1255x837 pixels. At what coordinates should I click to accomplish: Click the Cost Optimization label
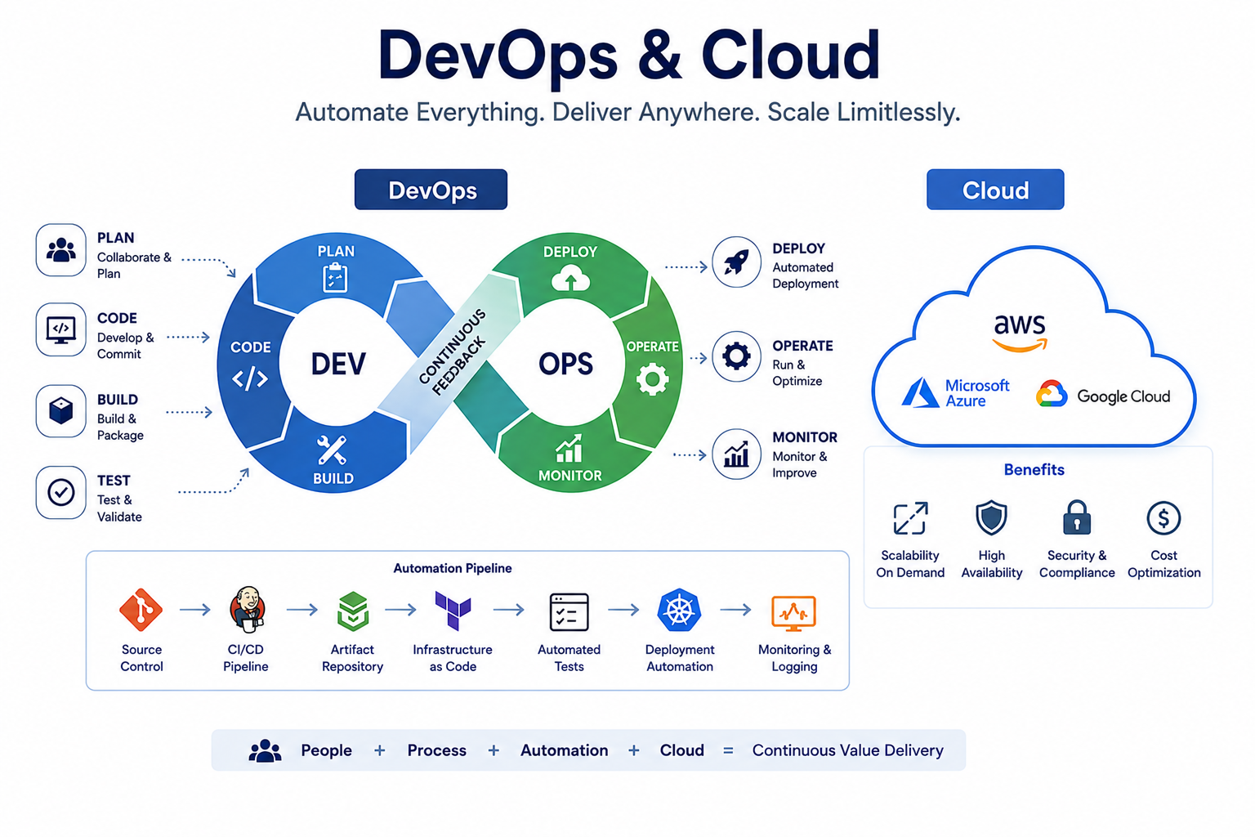[1163, 564]
